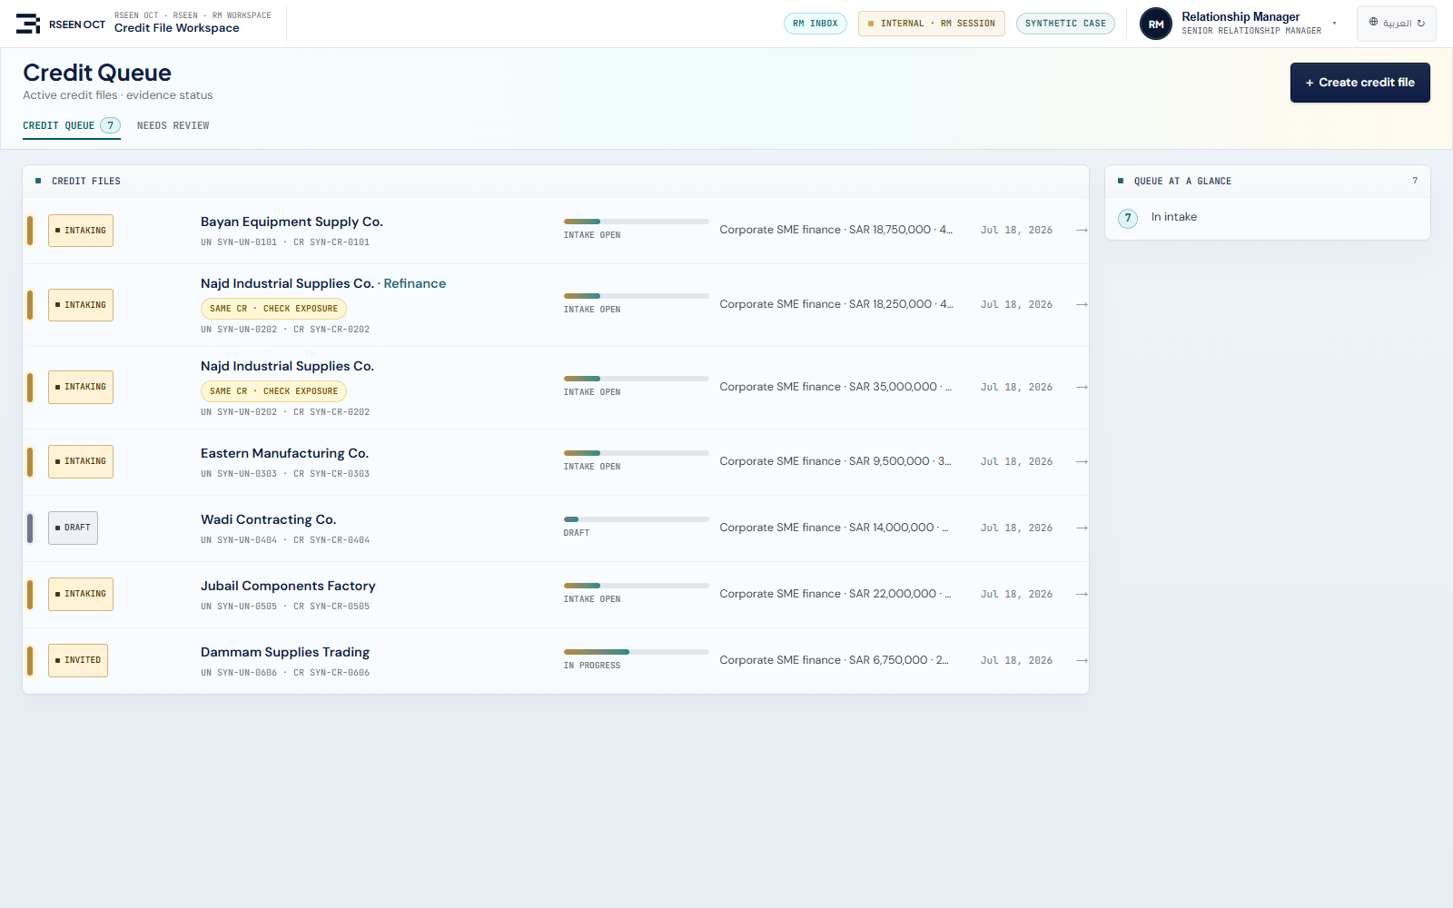This screenshot has width=1453, height=908.
Task: Open Jubail Components Factory file name
Action: pos(288,586)
